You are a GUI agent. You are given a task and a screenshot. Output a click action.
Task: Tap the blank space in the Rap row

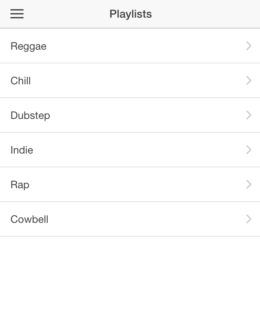coord(138,185)
